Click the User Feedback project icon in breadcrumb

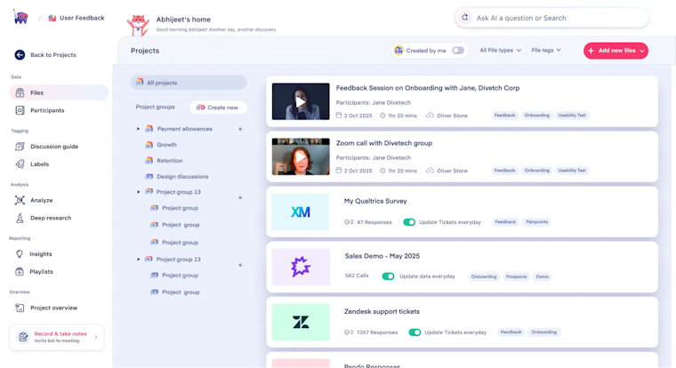[x=52, y=18]
